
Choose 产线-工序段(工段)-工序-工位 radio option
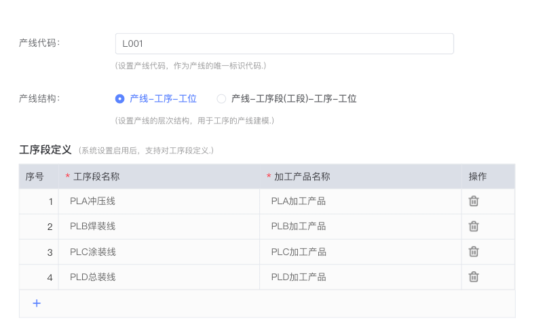point(221,98)
